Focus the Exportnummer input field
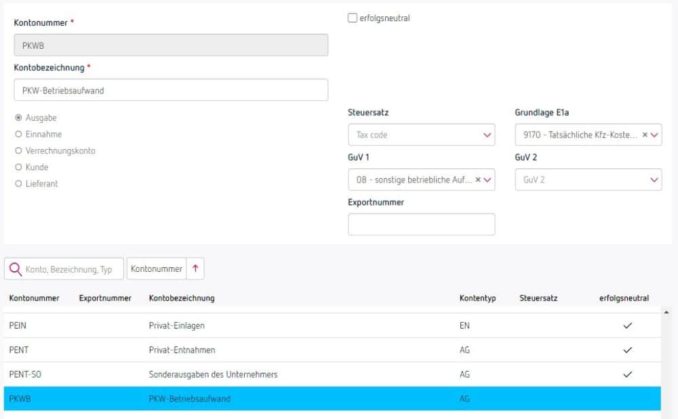678x419 pixels. (421, 224)
